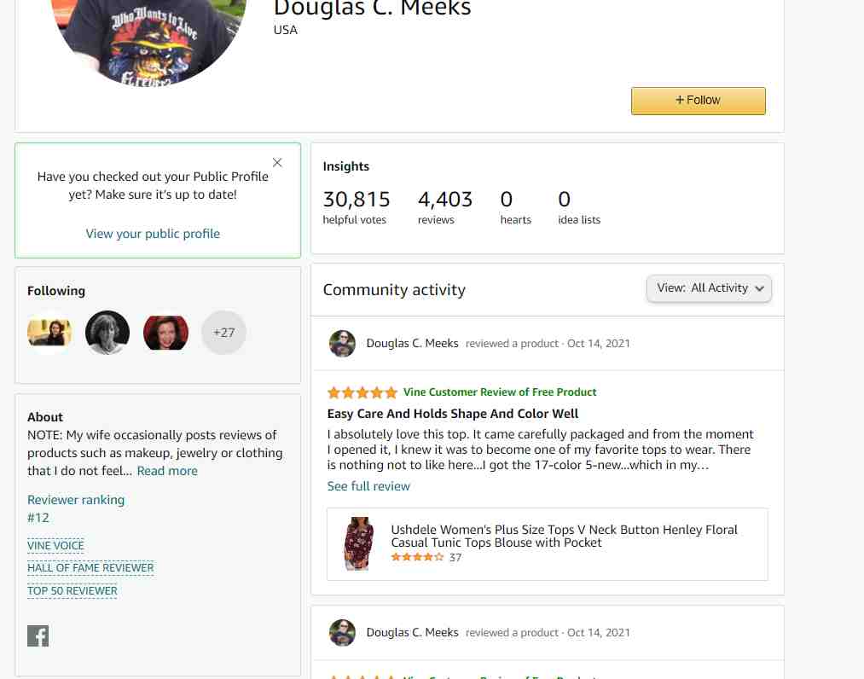Open the third followed profile avatar
This screenshot has width=864, height=679.
(x=165, y=333)
